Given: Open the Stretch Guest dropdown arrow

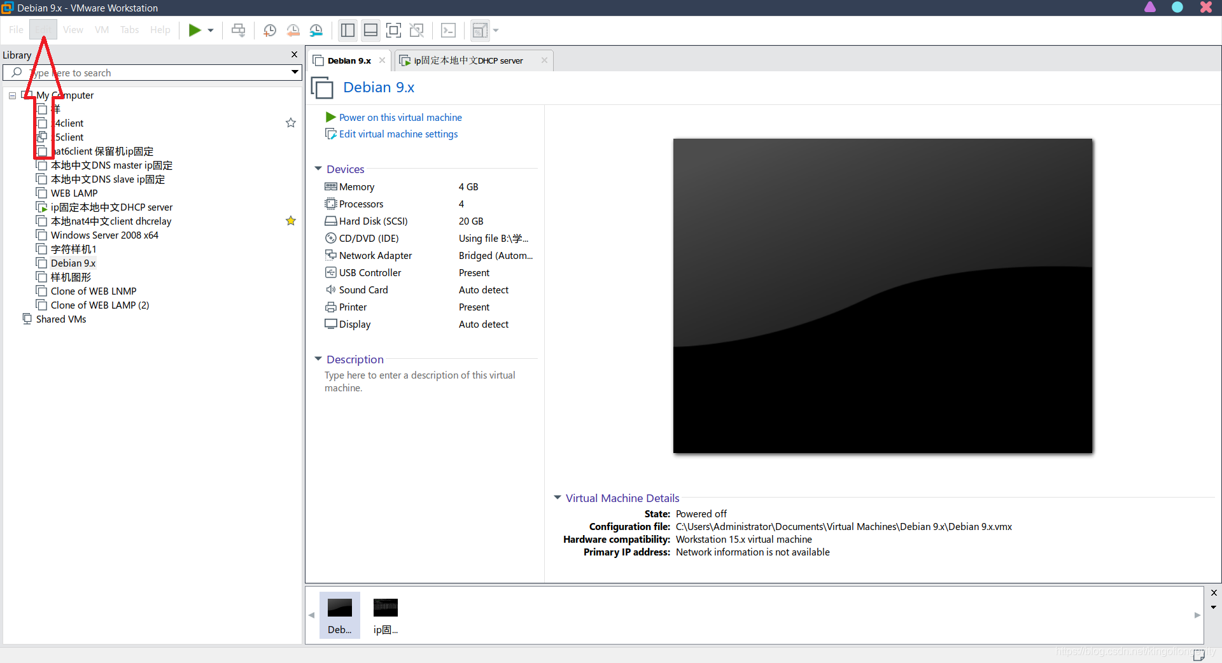Looking at the screenshot, I should tap(496, 30).
